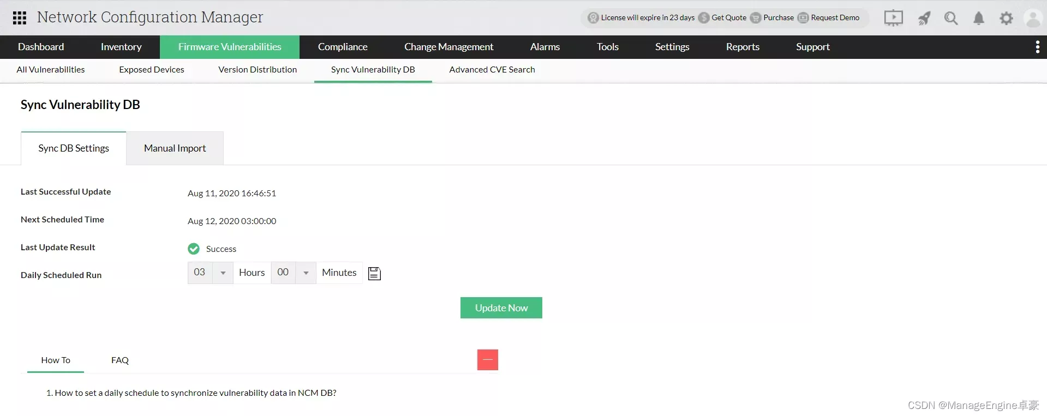Click the rocket quick-start icon
The image size is (1047, 416).
(x=924, y=19)
